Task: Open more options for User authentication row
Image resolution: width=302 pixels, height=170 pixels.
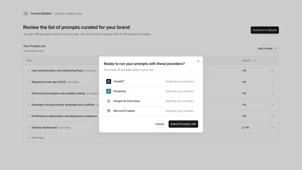Action: tap(273, 71)
